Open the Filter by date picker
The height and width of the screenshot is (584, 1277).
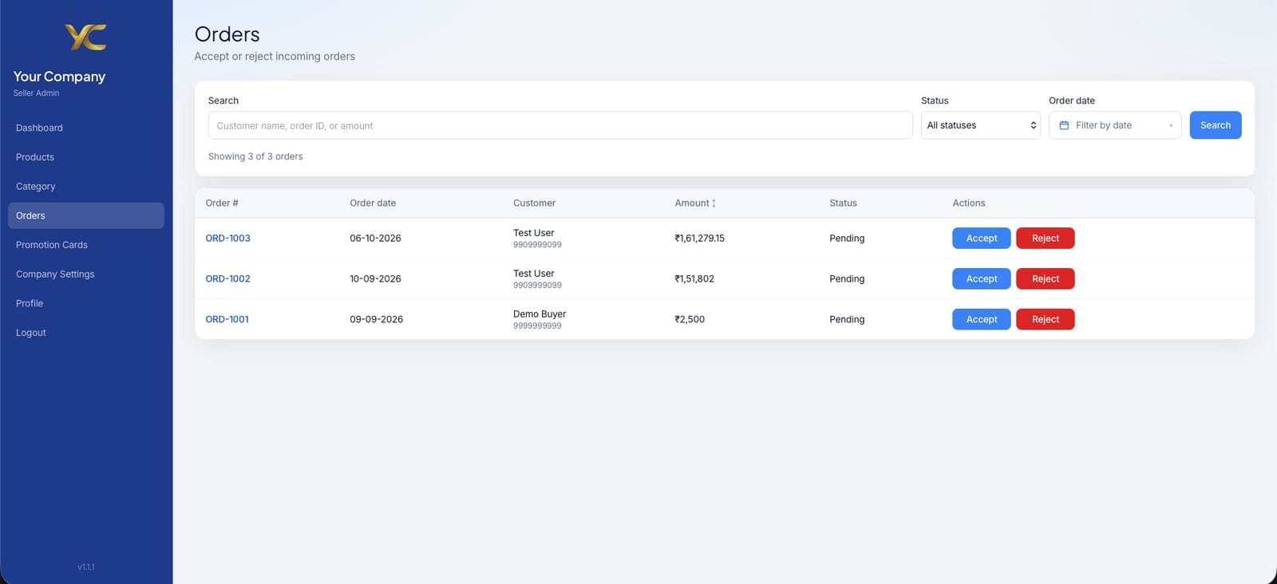click(x=1115, y=125)
